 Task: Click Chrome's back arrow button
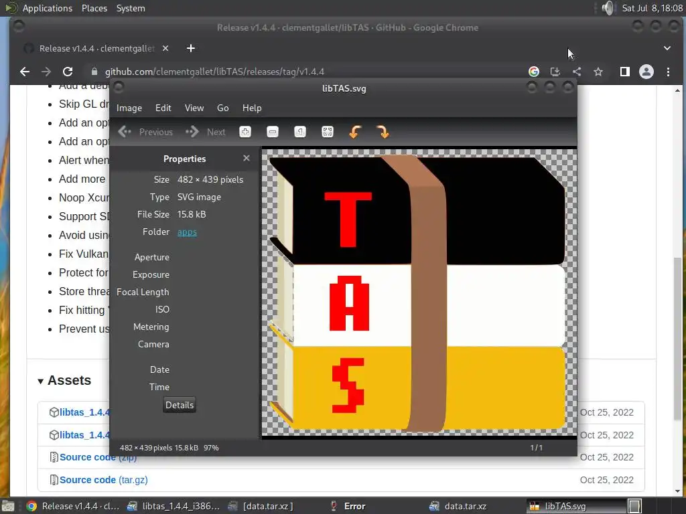click(25, 72)
